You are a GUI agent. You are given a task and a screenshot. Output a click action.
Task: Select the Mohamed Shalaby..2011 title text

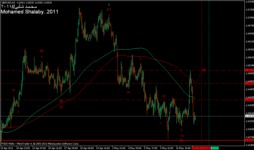tap(30, 12)
